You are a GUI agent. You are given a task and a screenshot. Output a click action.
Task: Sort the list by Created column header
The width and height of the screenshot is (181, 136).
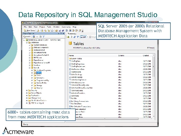(x=147, y=55)
